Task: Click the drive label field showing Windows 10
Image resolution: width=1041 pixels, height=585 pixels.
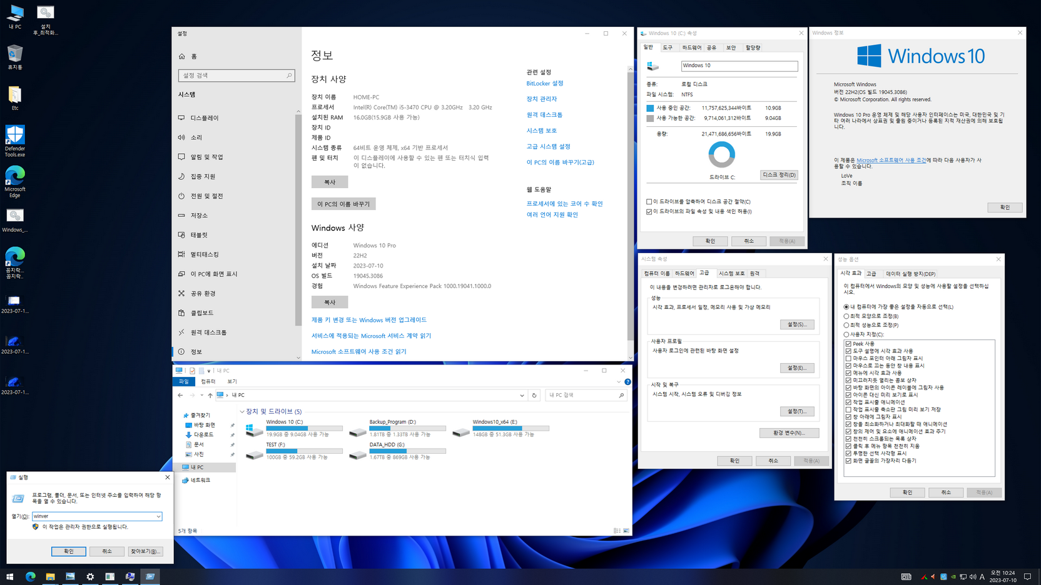Action: click(x=739, y=66)
